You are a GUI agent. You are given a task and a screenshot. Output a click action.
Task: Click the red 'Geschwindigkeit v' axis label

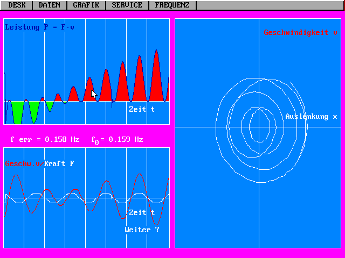point(300,33)
